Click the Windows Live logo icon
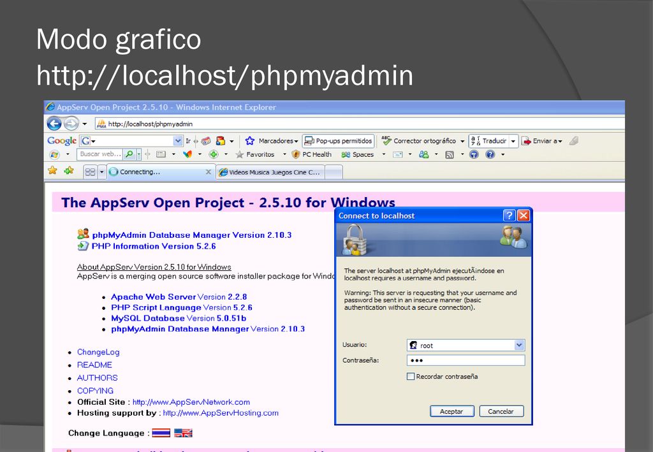Viewport: 653px width, 452px height. click(x=54, y=154)
